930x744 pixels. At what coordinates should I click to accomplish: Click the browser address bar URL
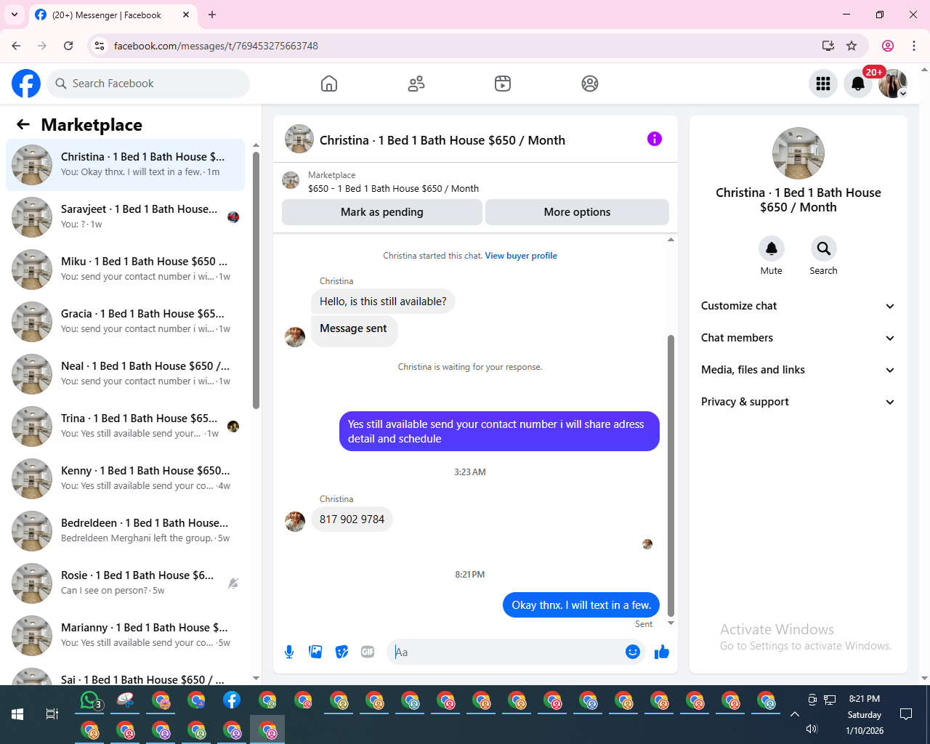point(216,46)
